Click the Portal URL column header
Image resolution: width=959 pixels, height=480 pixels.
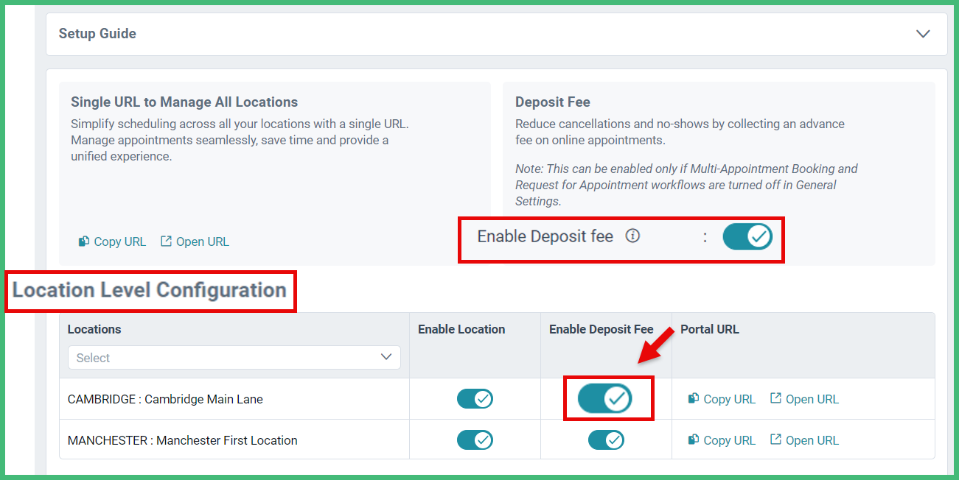tap(709, 330)
